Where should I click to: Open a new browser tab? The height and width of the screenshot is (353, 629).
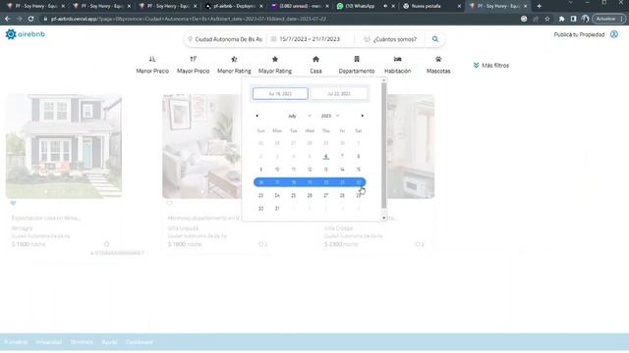pos(540,6)
